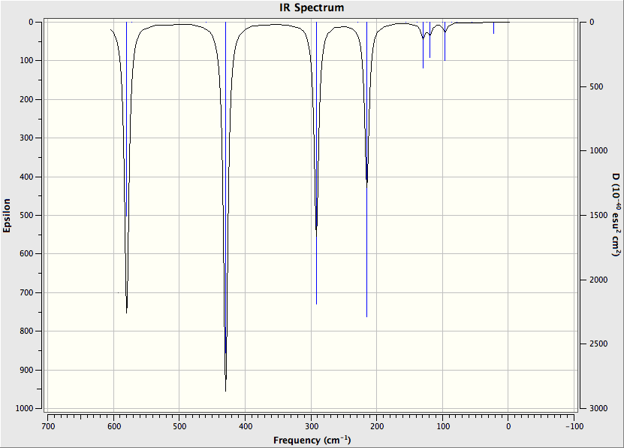Pick the blue peak line near 430 cm⁻¹
The width and height of the screenshot is (624, 448).
[225, 187]
